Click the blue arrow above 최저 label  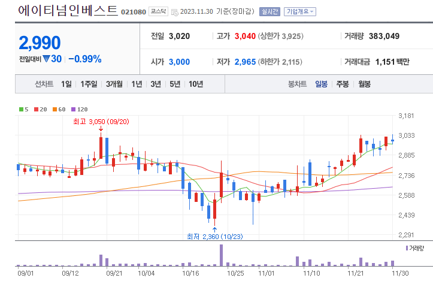click(214, 229)
